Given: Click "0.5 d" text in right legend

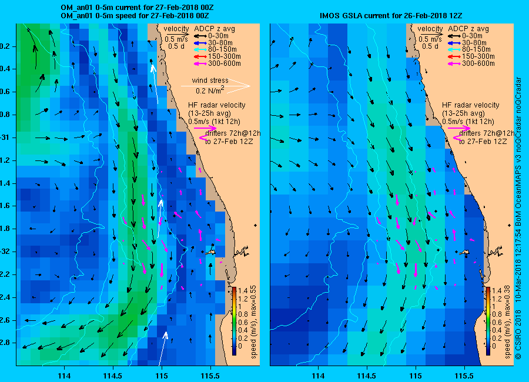Looking at the screenshot, I should (x=430, y=46).
